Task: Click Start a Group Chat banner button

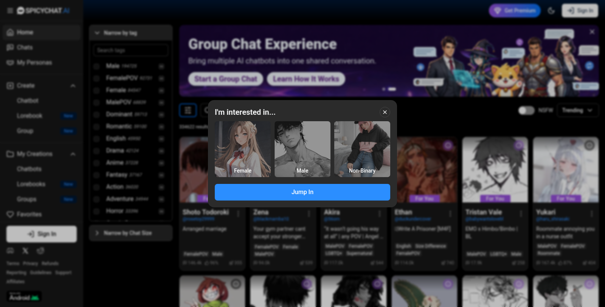Action: 226,79
